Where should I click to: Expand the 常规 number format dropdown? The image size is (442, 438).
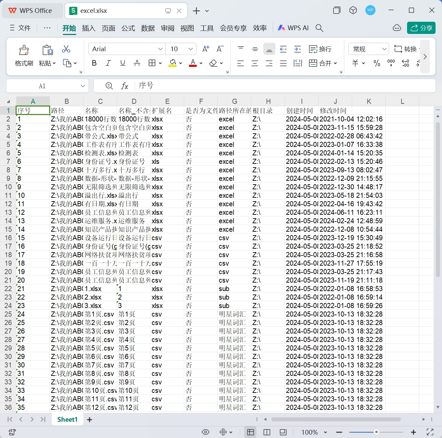pos(384,49)
